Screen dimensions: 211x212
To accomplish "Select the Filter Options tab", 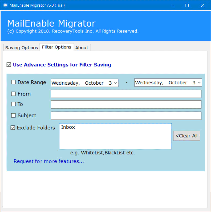I will [57, 47].
